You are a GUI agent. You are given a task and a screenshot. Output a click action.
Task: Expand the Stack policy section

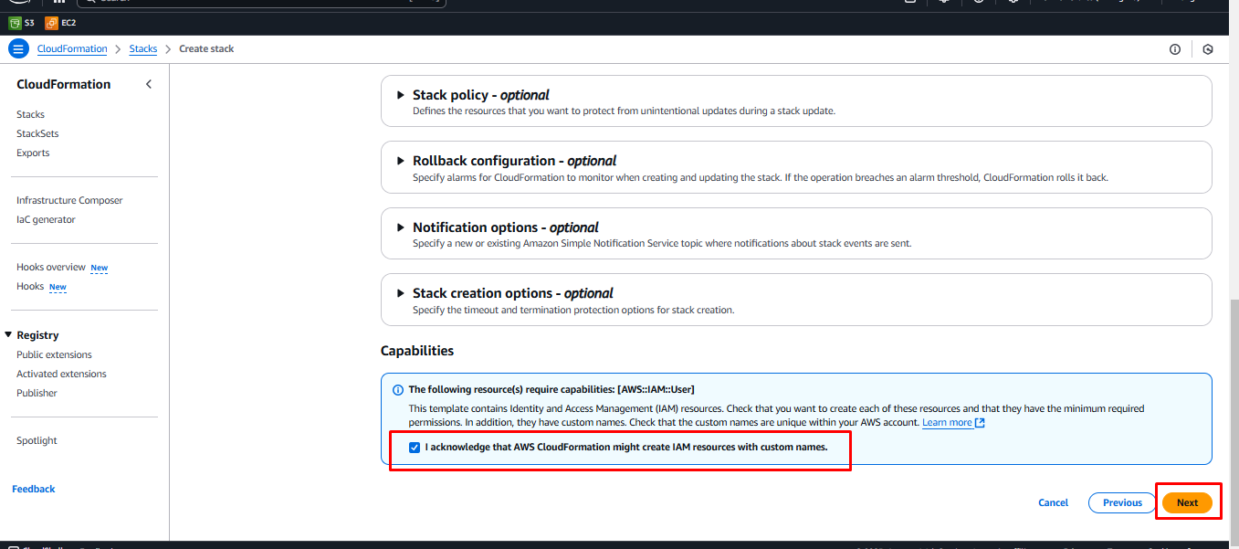pyautogui.click(x=400, y=95)
